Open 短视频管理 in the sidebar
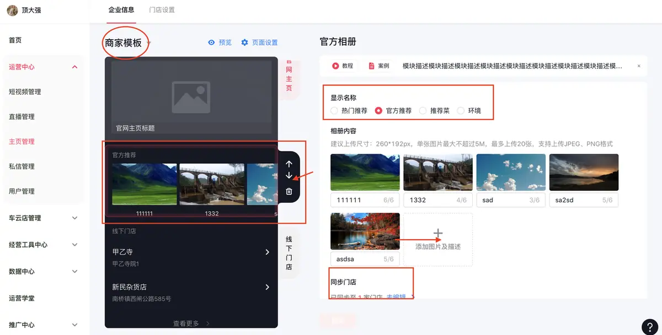Image resolution: width=662 pixels, height=335 pixels. [25, 92]
